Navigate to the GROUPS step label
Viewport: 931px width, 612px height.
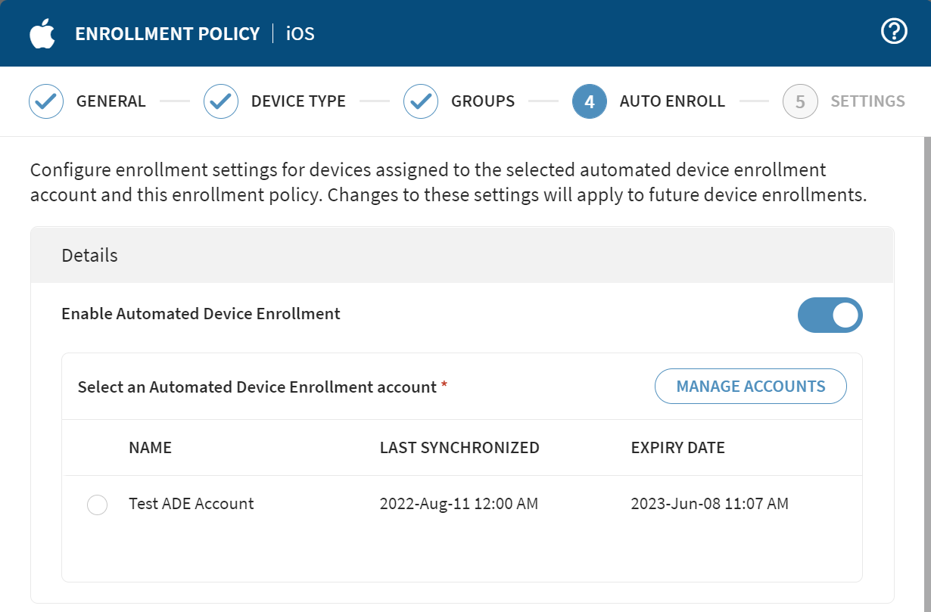click(x=481, y=101)
